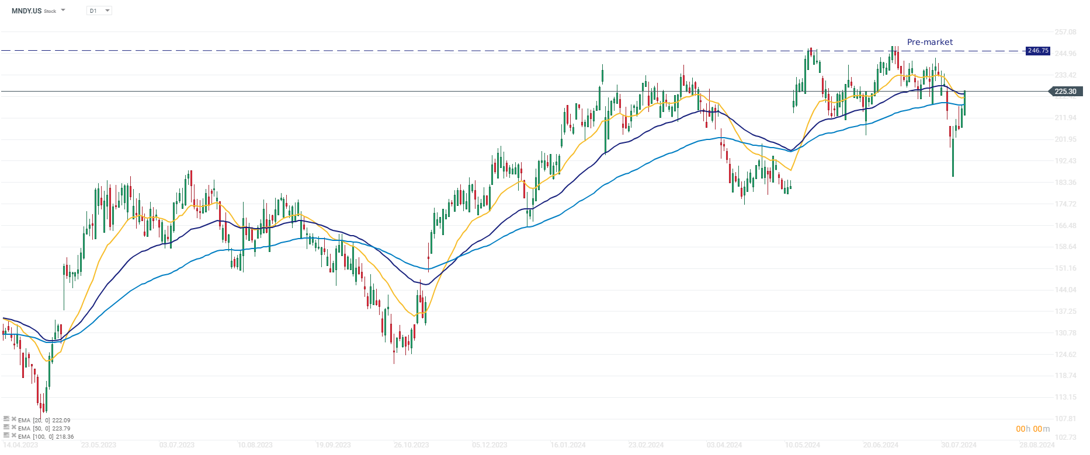Remove the EMA 50 indicator with its X

(14, 427)
